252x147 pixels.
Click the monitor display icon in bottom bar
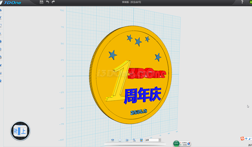[127, 140]
